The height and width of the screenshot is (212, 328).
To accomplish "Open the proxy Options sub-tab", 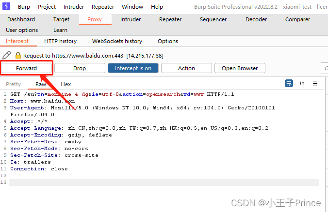I will (168, 41).
